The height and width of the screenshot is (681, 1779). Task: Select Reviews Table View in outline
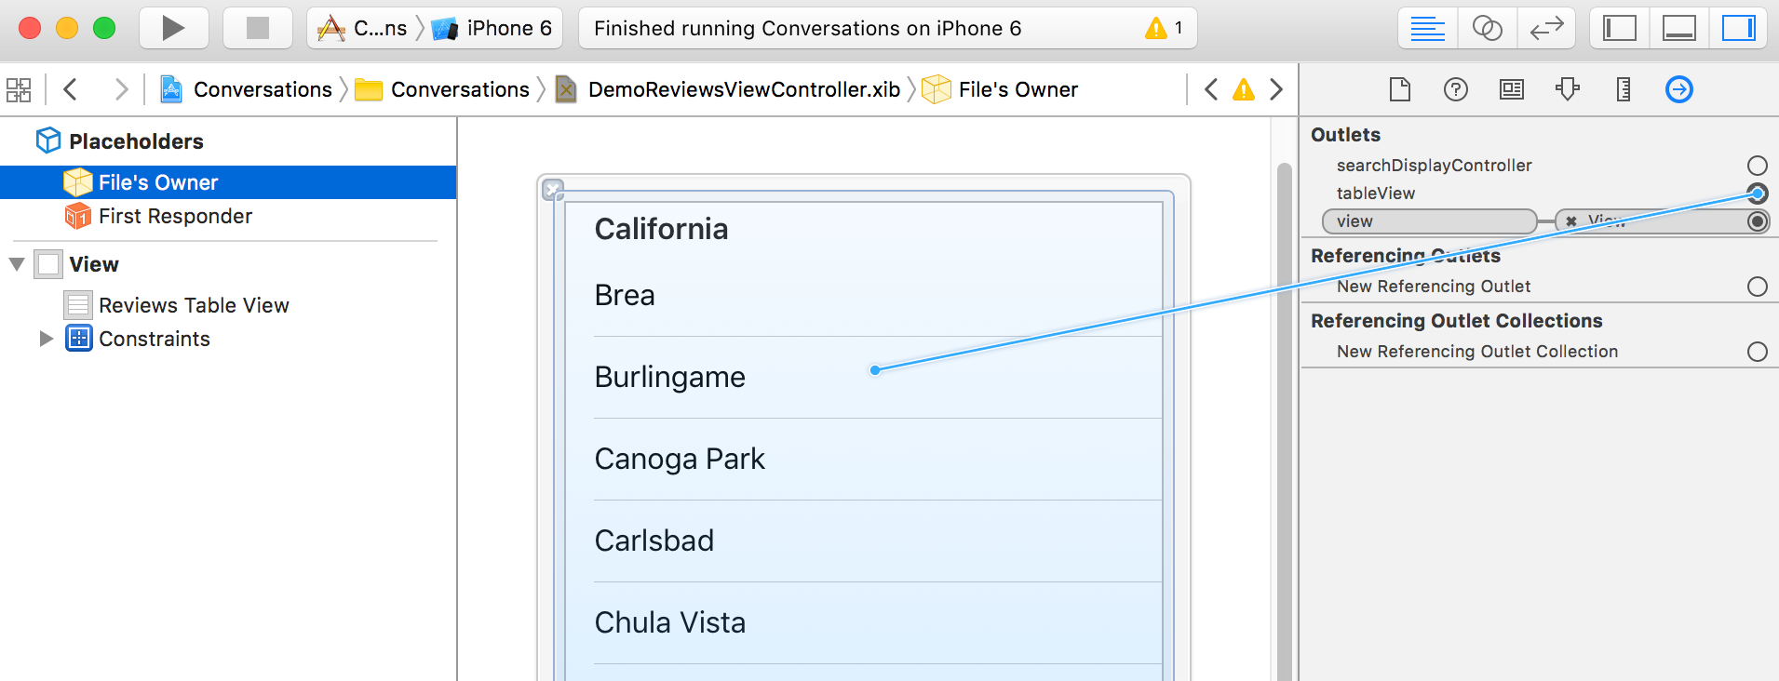[x=194, y=305]
